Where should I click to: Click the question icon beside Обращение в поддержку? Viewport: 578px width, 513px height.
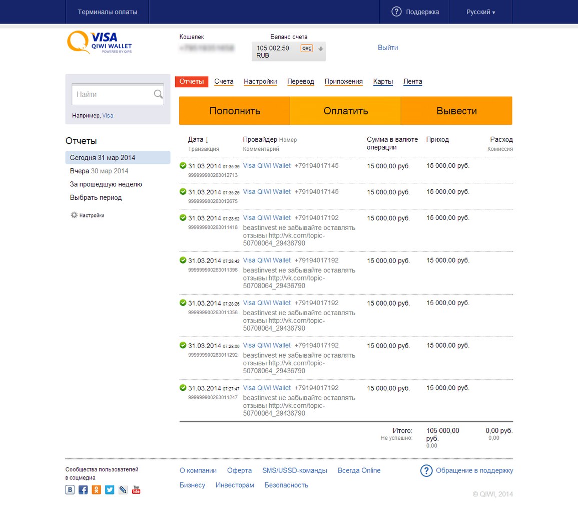(426, 470)
